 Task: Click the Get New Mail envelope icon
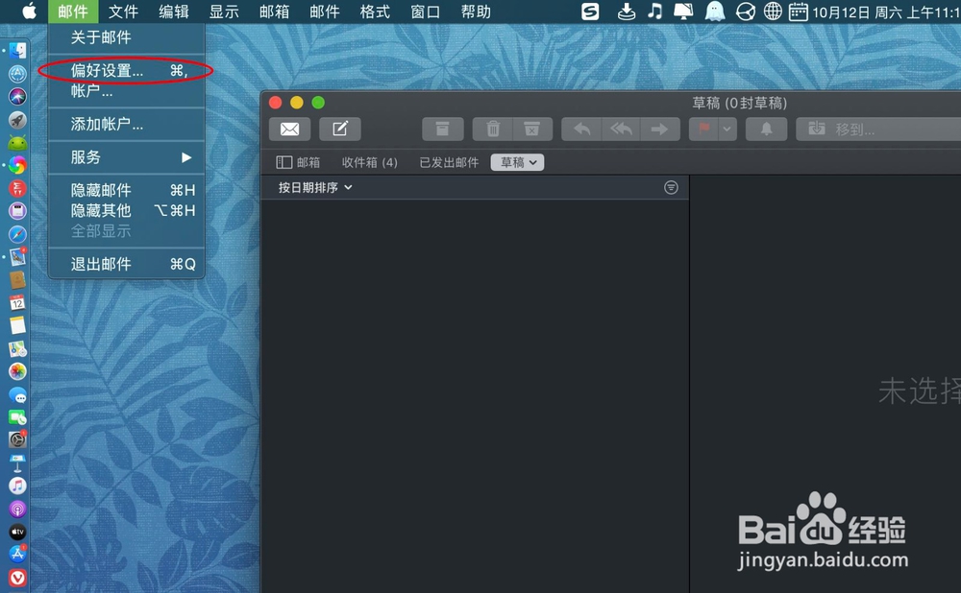click(289, 129)
